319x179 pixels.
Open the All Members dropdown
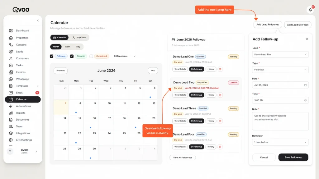125,56
